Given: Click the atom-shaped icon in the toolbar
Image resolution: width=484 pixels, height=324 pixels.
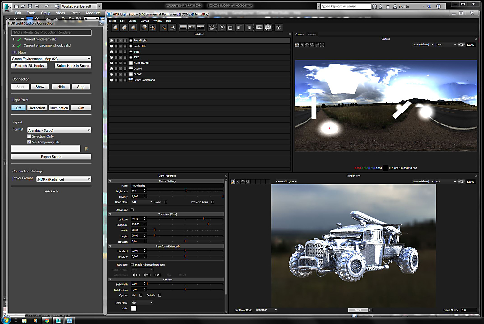Looking at the screenshot, I should tap(211, 28).
